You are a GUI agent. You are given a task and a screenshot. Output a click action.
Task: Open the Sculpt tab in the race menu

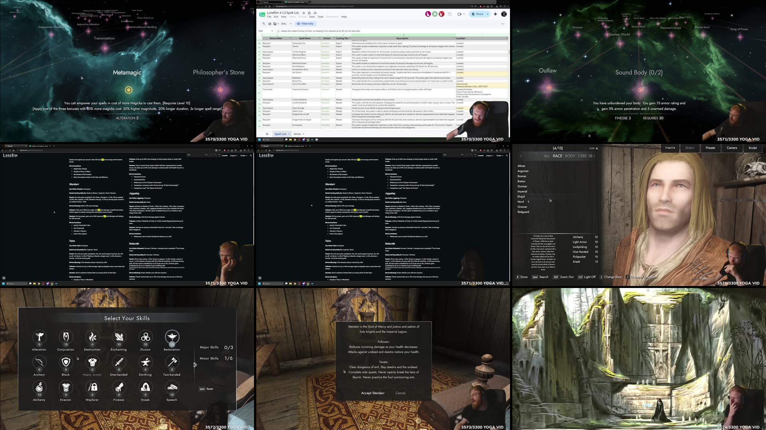[x=752, y=148]
